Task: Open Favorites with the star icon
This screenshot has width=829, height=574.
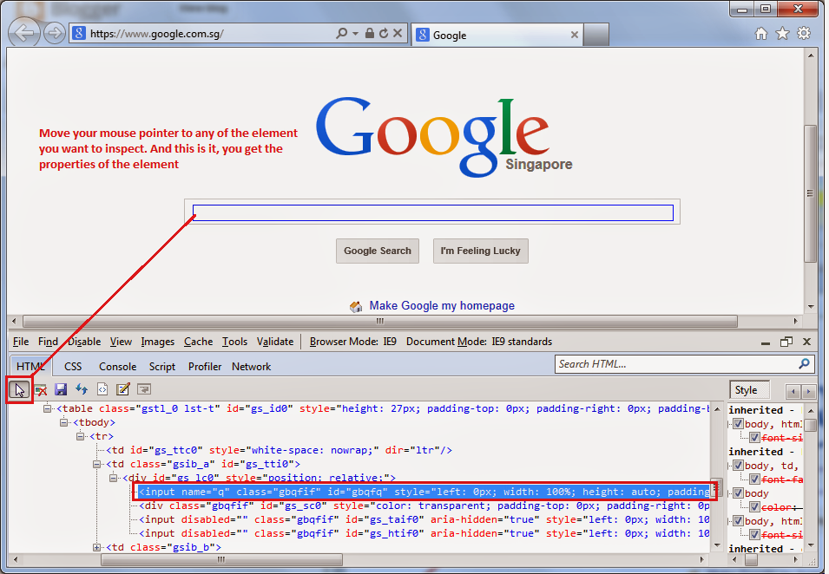Action: click(781, 32)
